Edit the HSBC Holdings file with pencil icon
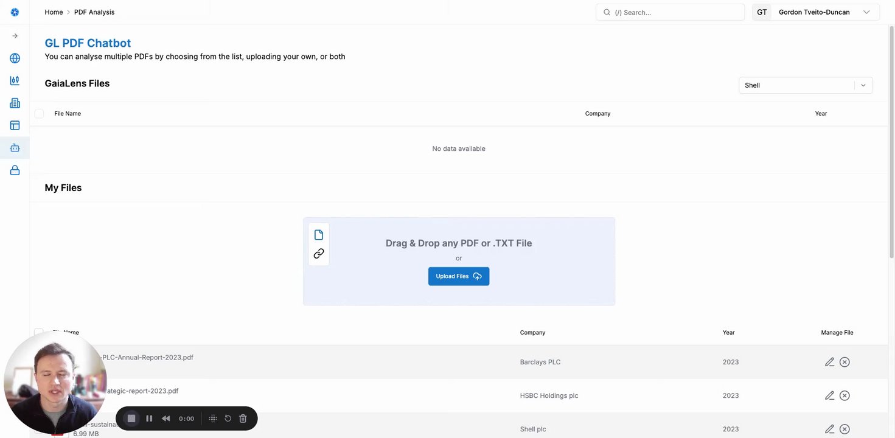 point(829,395)
